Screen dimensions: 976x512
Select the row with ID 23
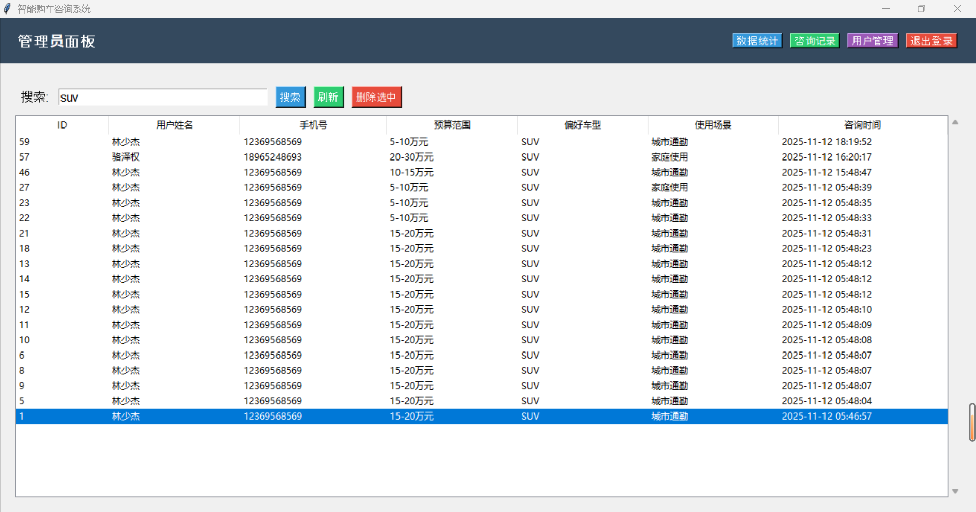click(481, 203)
